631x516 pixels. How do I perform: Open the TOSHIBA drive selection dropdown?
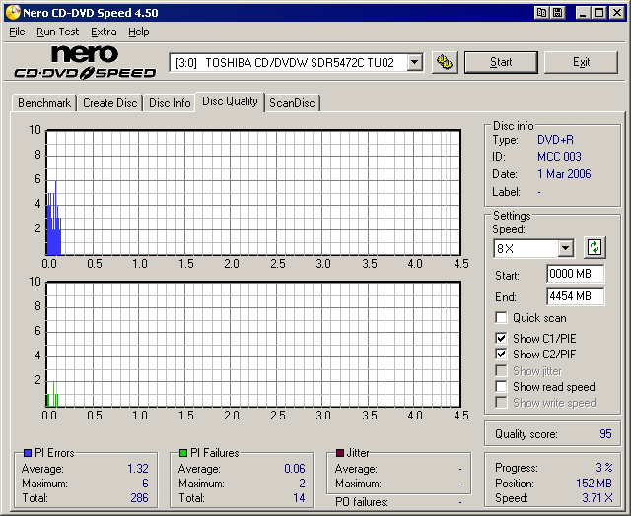[414, 62]
